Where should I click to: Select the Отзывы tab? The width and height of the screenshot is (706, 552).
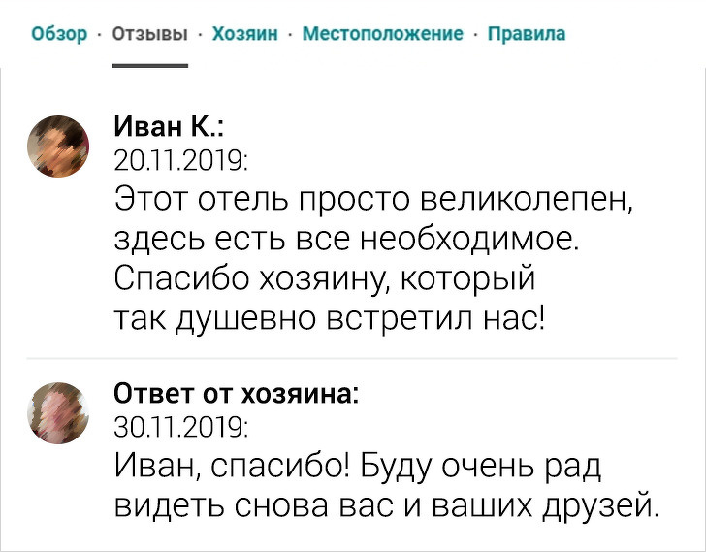pos(150,35)
